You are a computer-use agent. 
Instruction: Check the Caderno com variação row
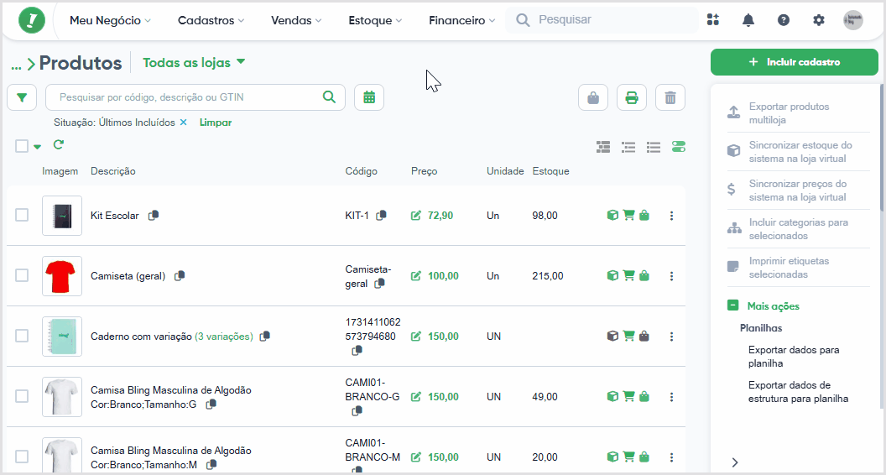(x=22, y=336)
